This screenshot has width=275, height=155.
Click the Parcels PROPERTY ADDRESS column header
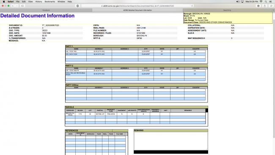click(x=155, y=111)
